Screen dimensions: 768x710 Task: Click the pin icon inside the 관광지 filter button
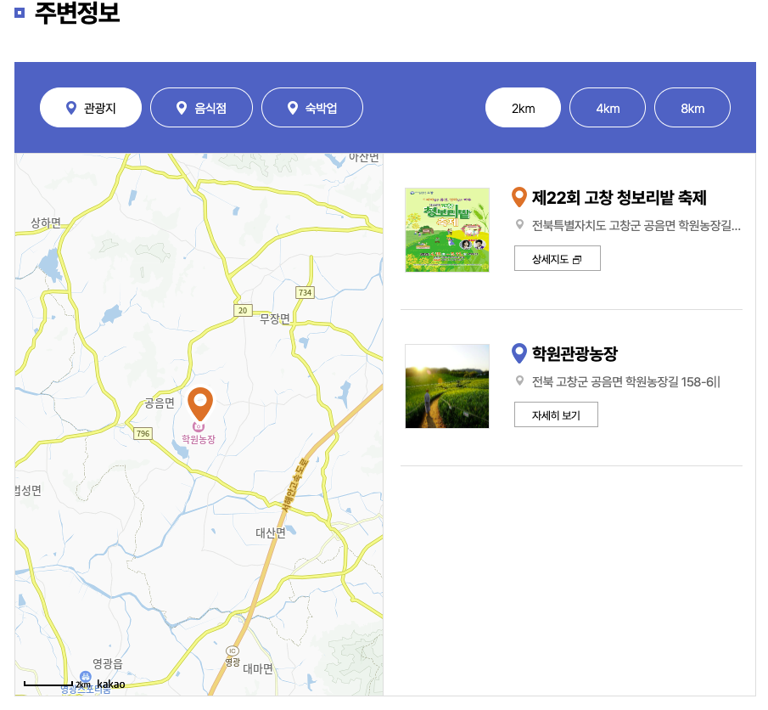(x=70, y=107)
